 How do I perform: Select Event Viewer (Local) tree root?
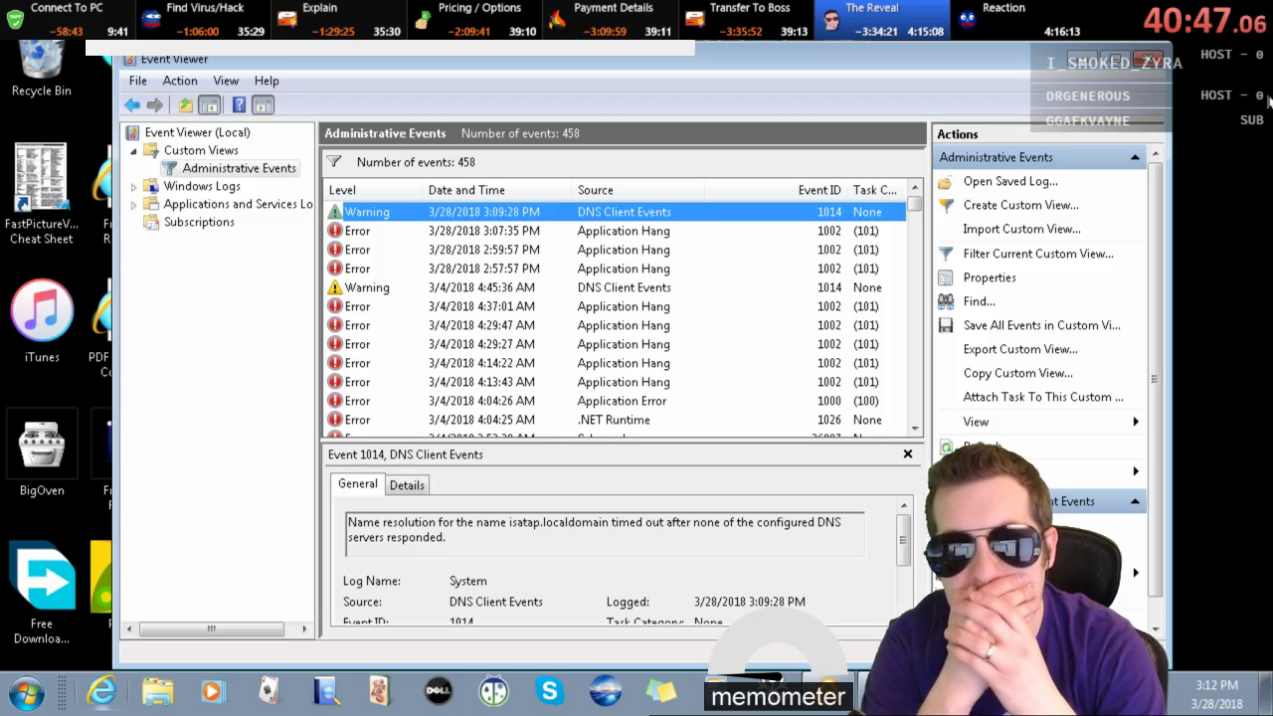197,132
